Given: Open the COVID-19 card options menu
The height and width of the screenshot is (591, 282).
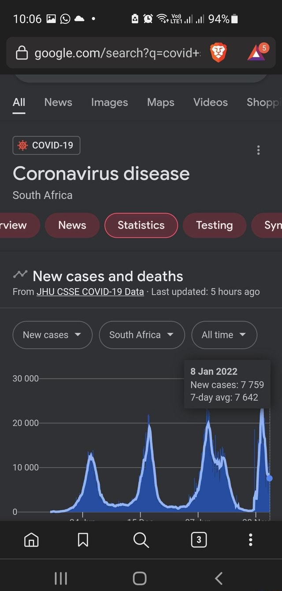Looking at the screenshot, I should click(x=258, y=150).
